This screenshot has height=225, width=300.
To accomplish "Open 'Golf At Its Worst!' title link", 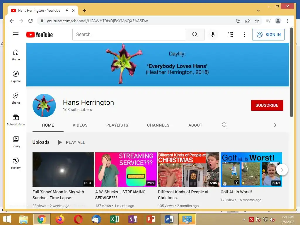I will tap(236, 192).
